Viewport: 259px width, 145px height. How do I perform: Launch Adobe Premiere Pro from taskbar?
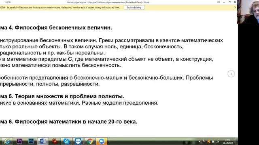pyautogui.click(x=19, y=141)
